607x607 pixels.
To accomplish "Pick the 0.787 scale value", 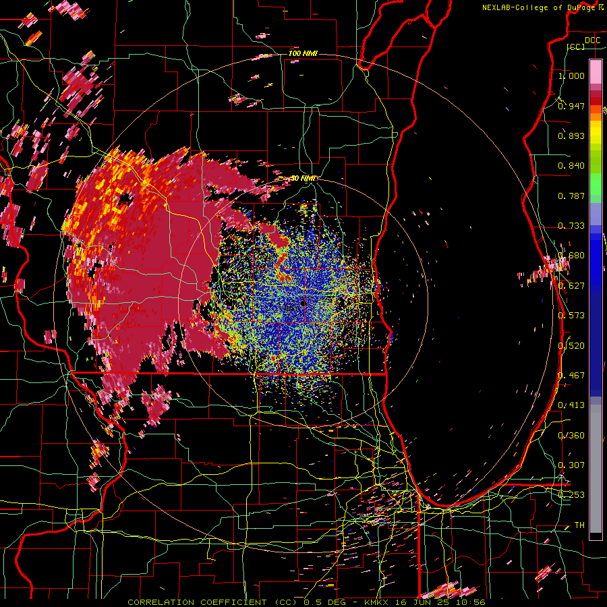I will tap(571, 196).
